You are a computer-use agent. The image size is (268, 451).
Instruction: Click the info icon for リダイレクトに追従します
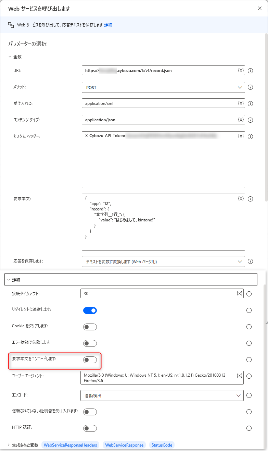click(249, 310)
